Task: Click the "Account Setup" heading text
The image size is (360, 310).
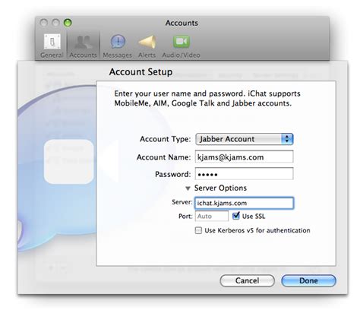Action: coord(141,72)
